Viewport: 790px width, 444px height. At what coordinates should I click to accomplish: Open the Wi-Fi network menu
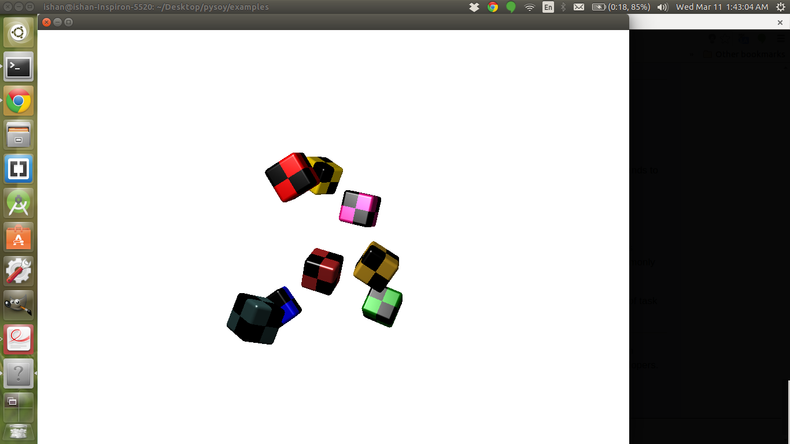[530, 7]
